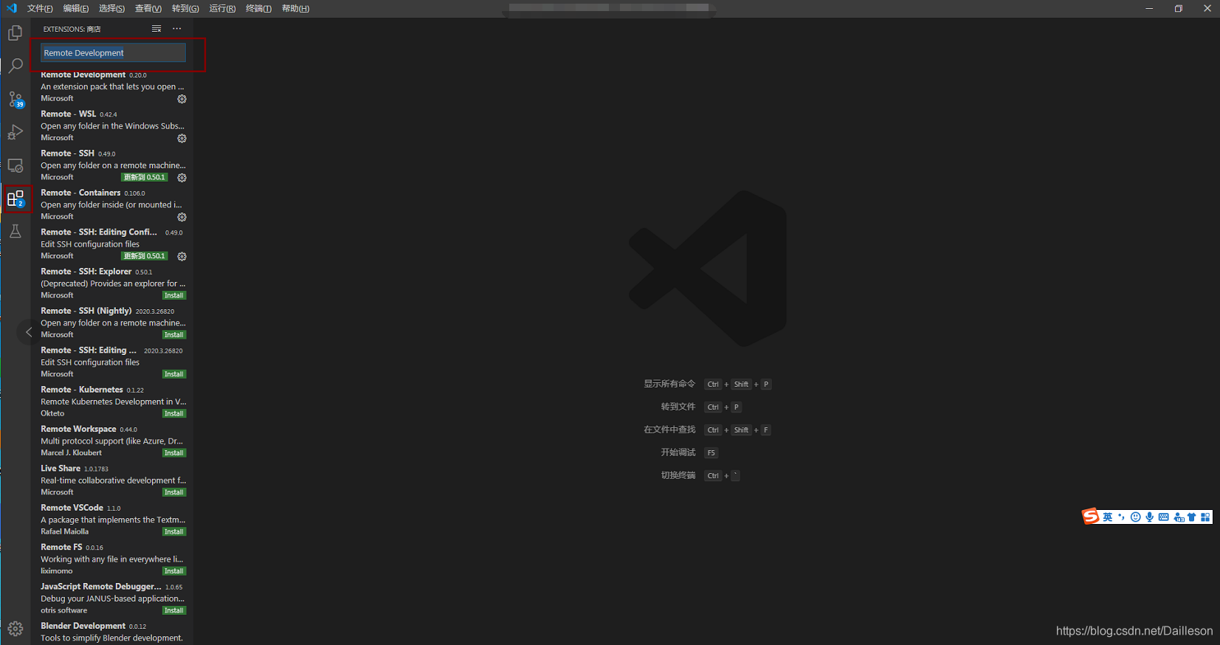This screenshot has height=645, width=1220.
Task: Select Live Share extension title
Action: click(x=61, y=469)
